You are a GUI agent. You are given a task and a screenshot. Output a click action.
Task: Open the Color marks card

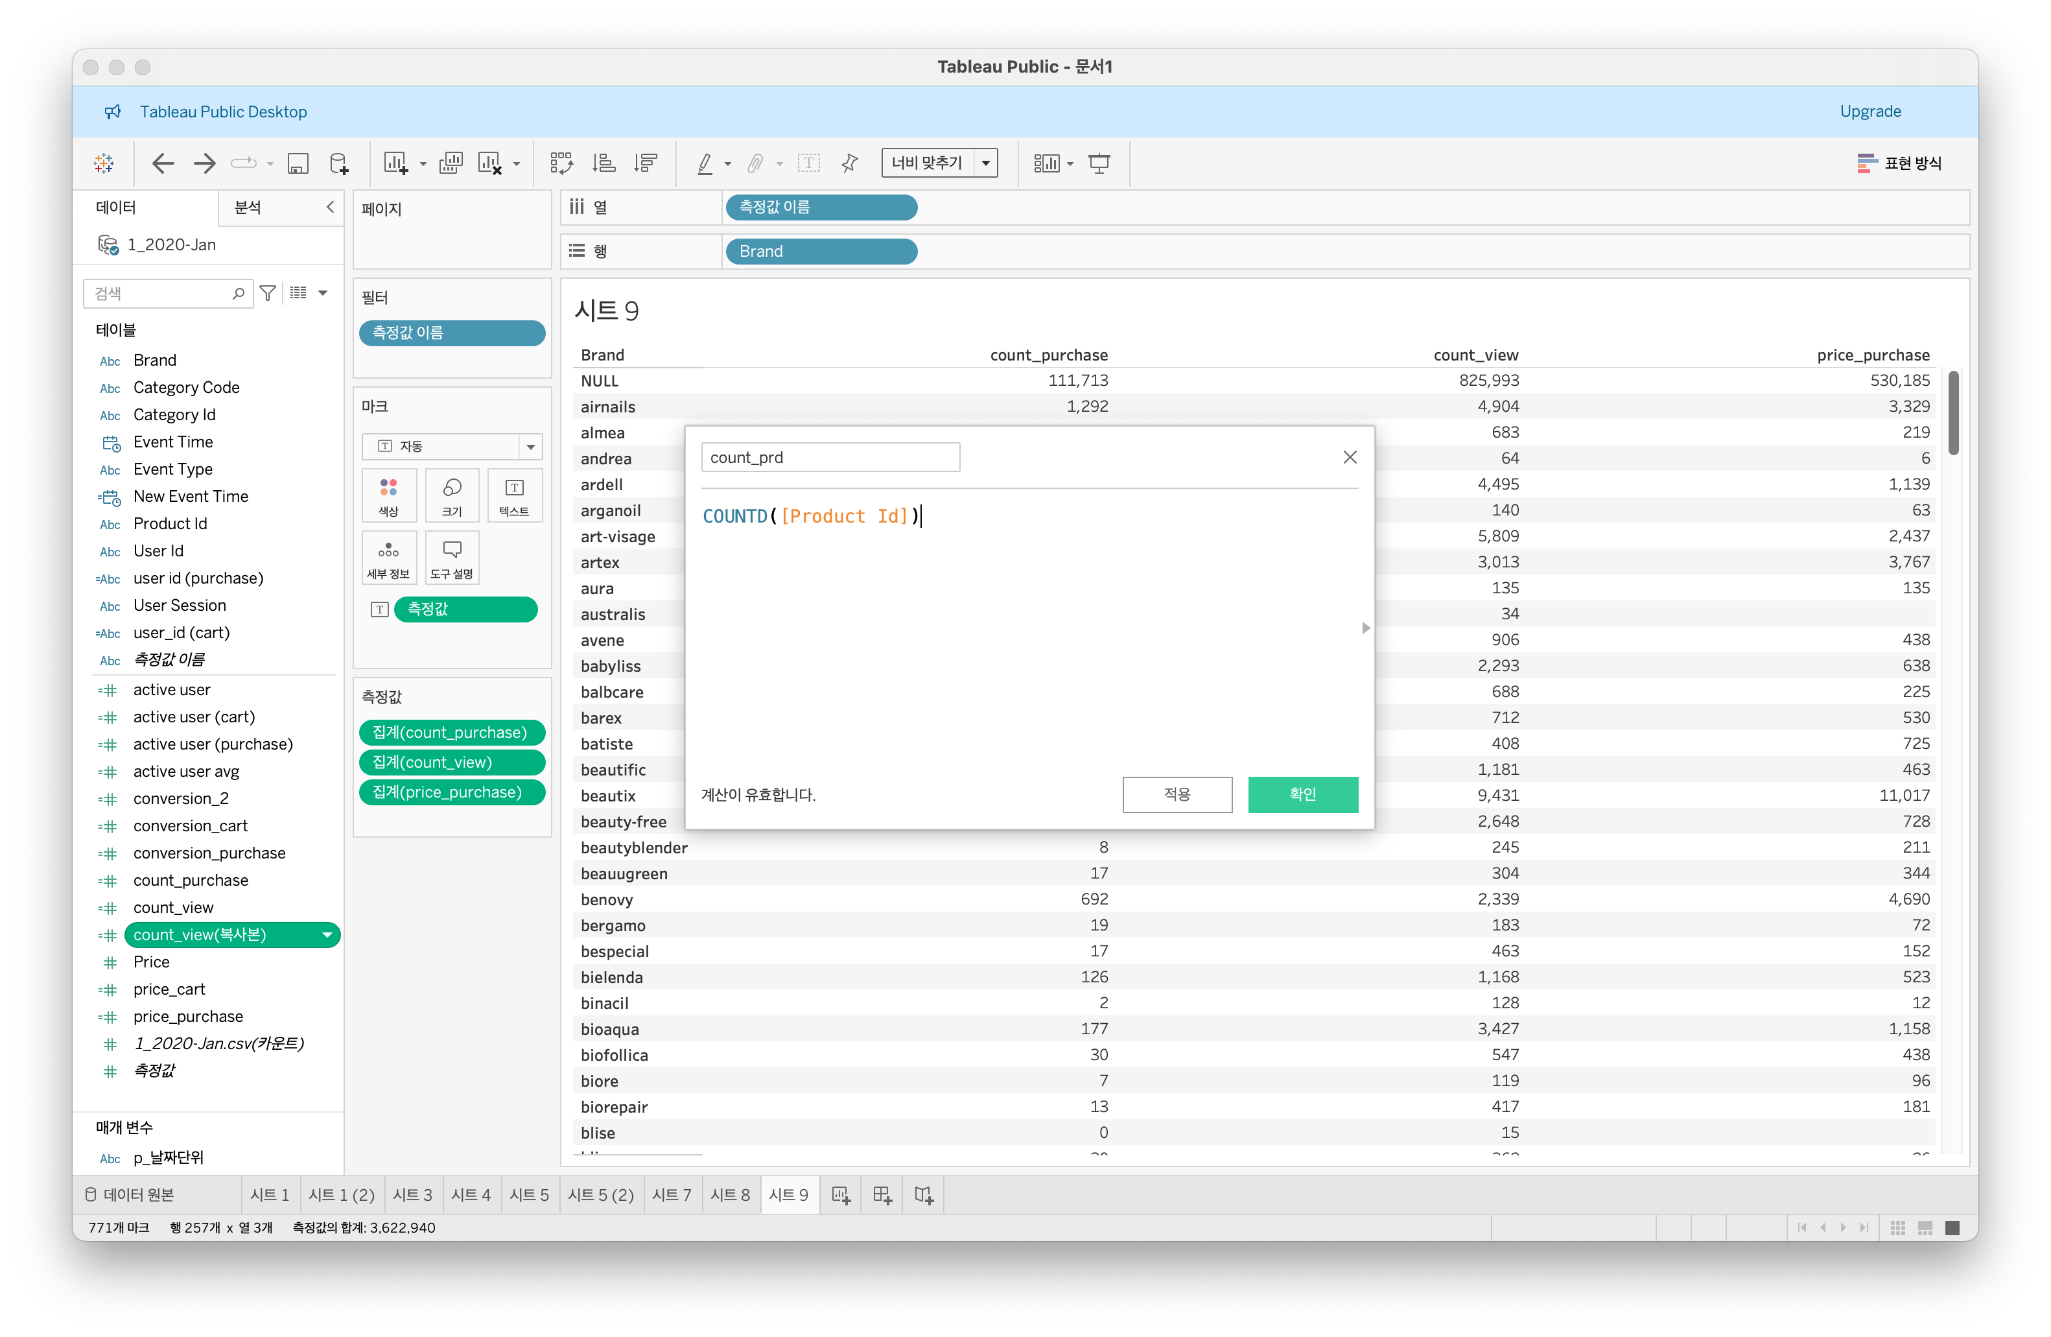tap(389, 495)
